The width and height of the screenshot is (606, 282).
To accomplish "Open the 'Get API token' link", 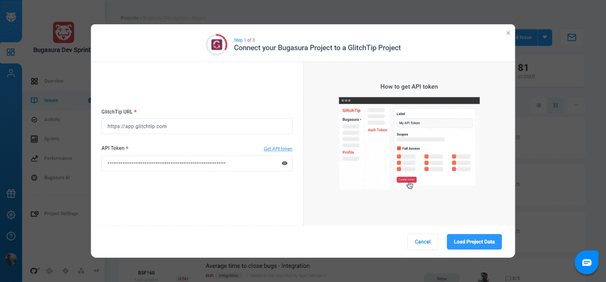I will click(278, 149).
